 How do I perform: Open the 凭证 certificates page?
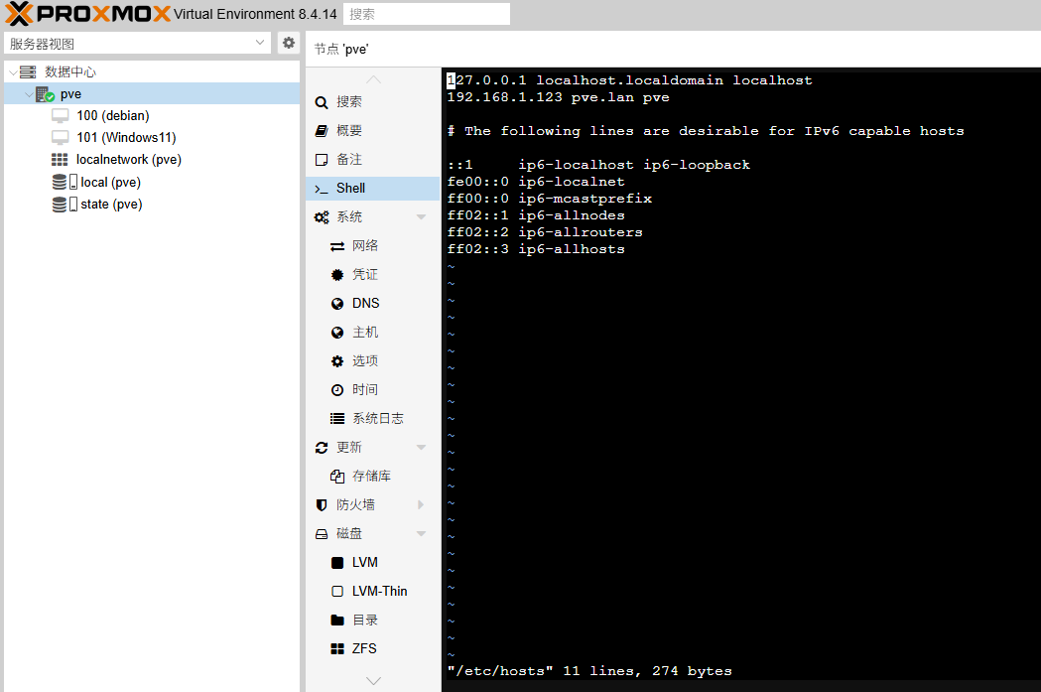tap(364, 275)
